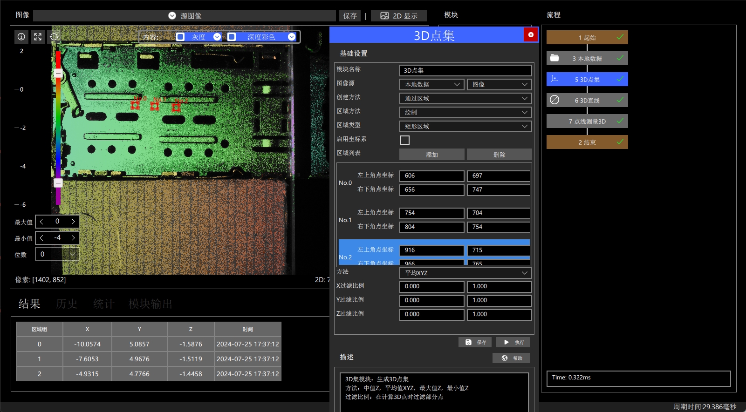746x412 pixels.
Task: Click the circle icon on 6 3D直线 step
Action: tap(554, 100)
